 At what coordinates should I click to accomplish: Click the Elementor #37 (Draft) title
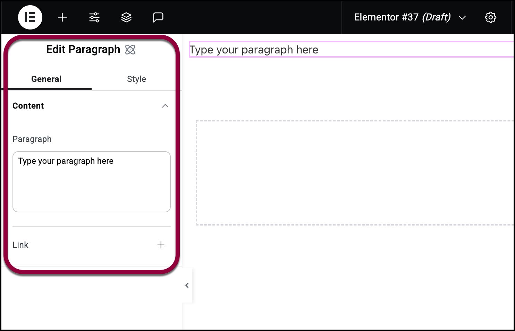point(402,17)
